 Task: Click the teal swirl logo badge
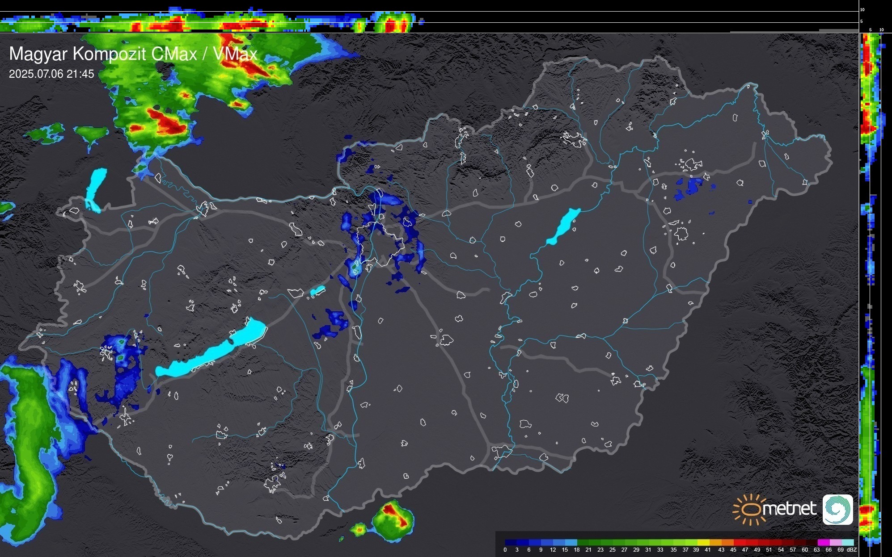tap(837, 509)
